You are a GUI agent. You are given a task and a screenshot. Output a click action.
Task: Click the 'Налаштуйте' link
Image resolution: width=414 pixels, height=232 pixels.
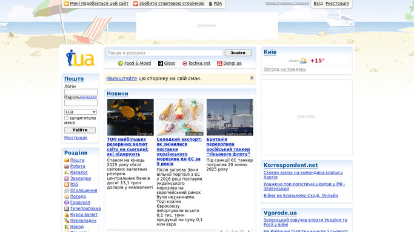(121, 79)
